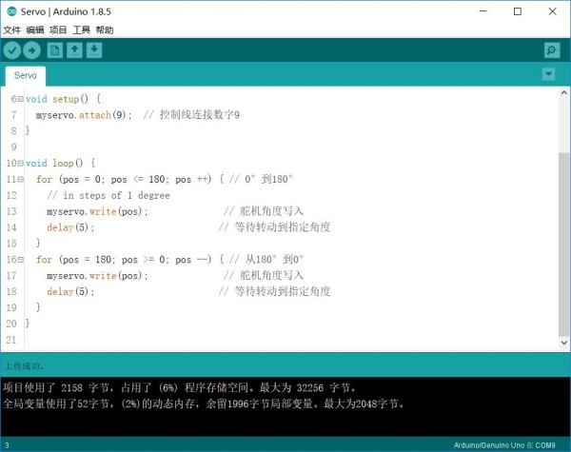
Task: Collapse the first for loop on line 11
Action: click(x=21, y=179)
